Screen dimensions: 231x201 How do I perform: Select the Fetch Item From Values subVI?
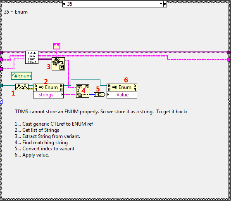coord(32,57)
